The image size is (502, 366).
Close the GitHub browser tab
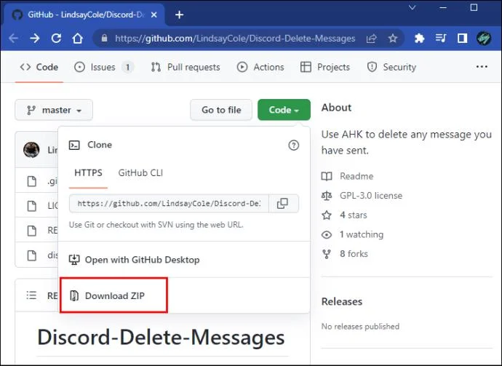[x=154, y=15]
